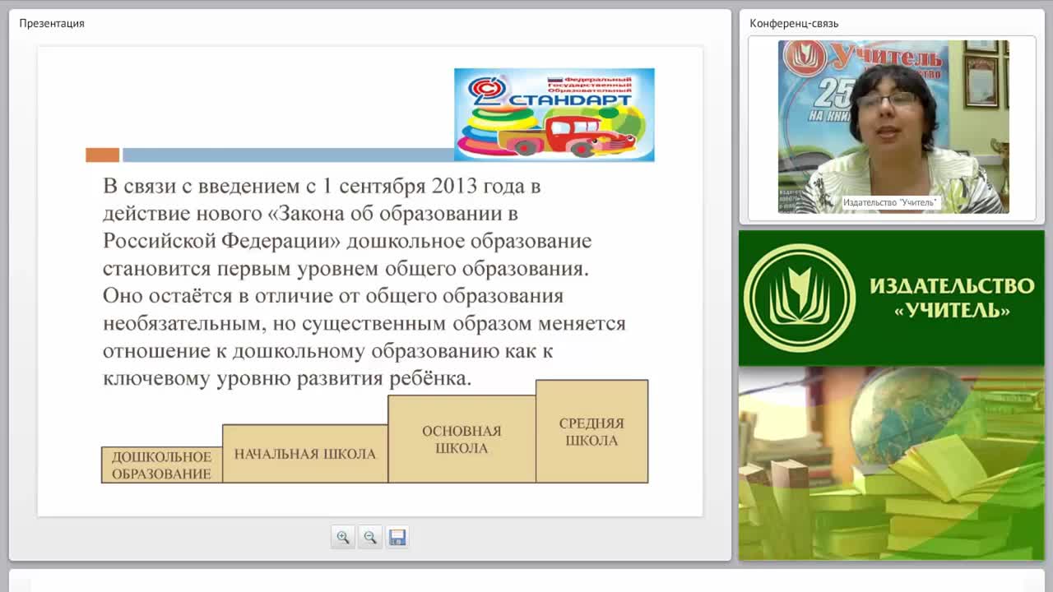This screenshot has width=1053, height=592.
Task: Click the ИЗДАТЕЛЬСТВО «УЧИТЕЛЬ» banner text
Action: [952, 298]
